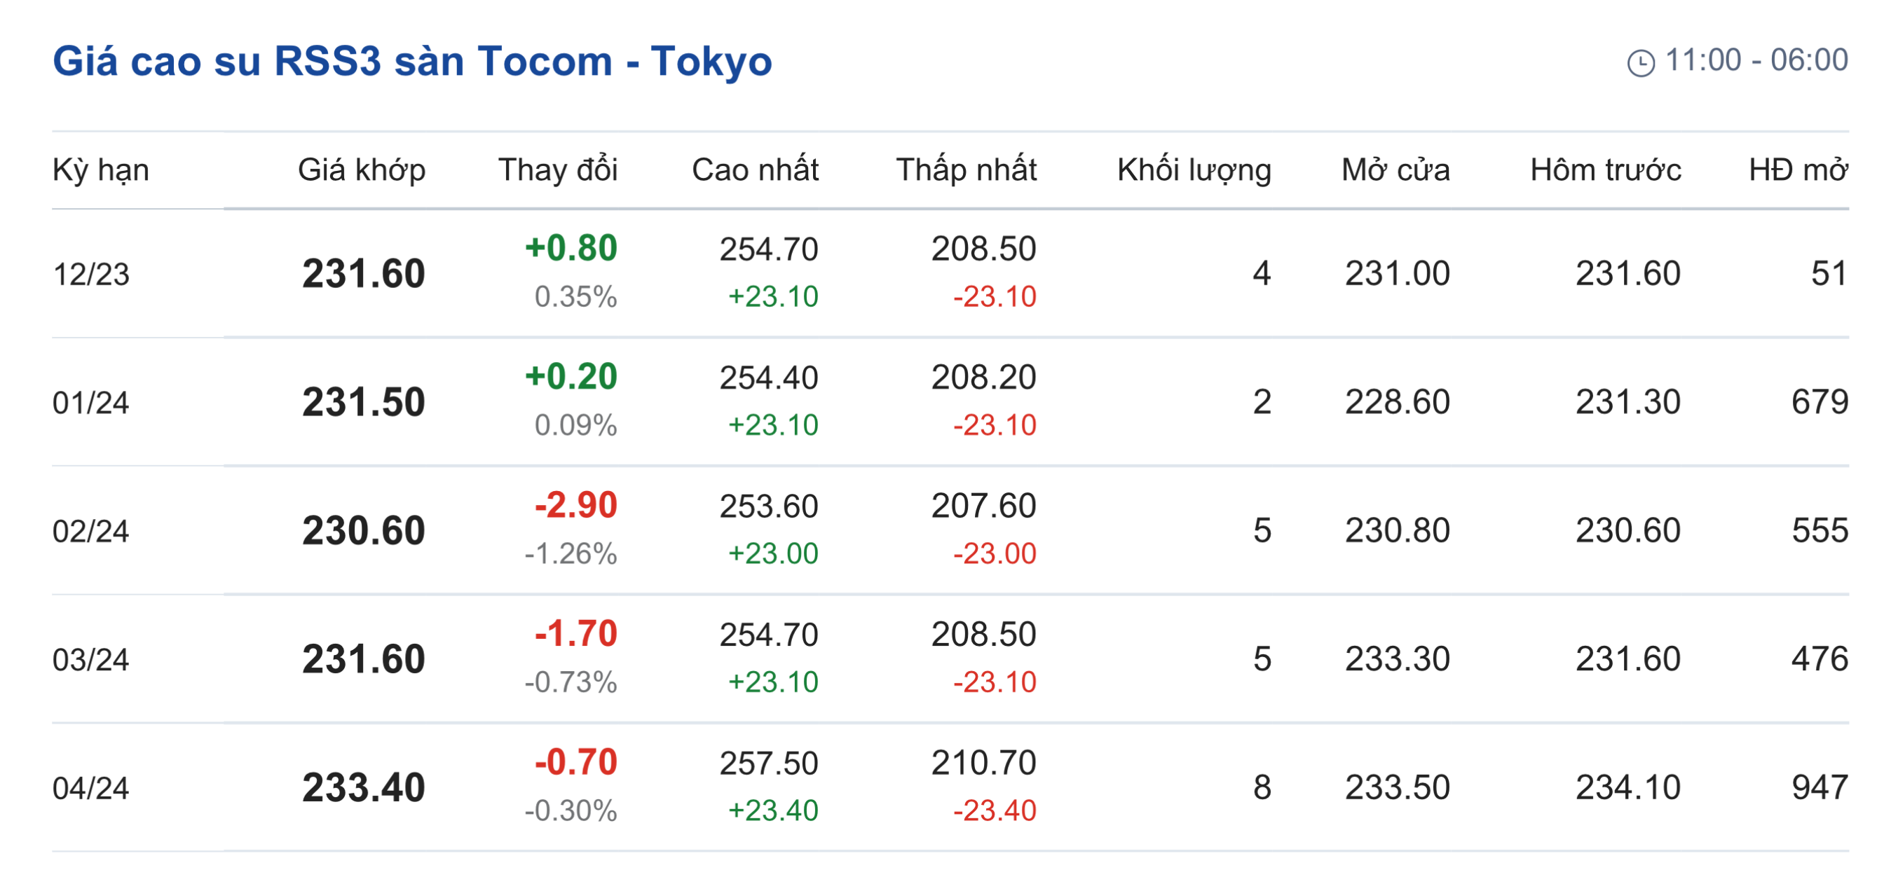Click the Thay đổi column header
1884x870 pixels.
click(x=557, y=170)
